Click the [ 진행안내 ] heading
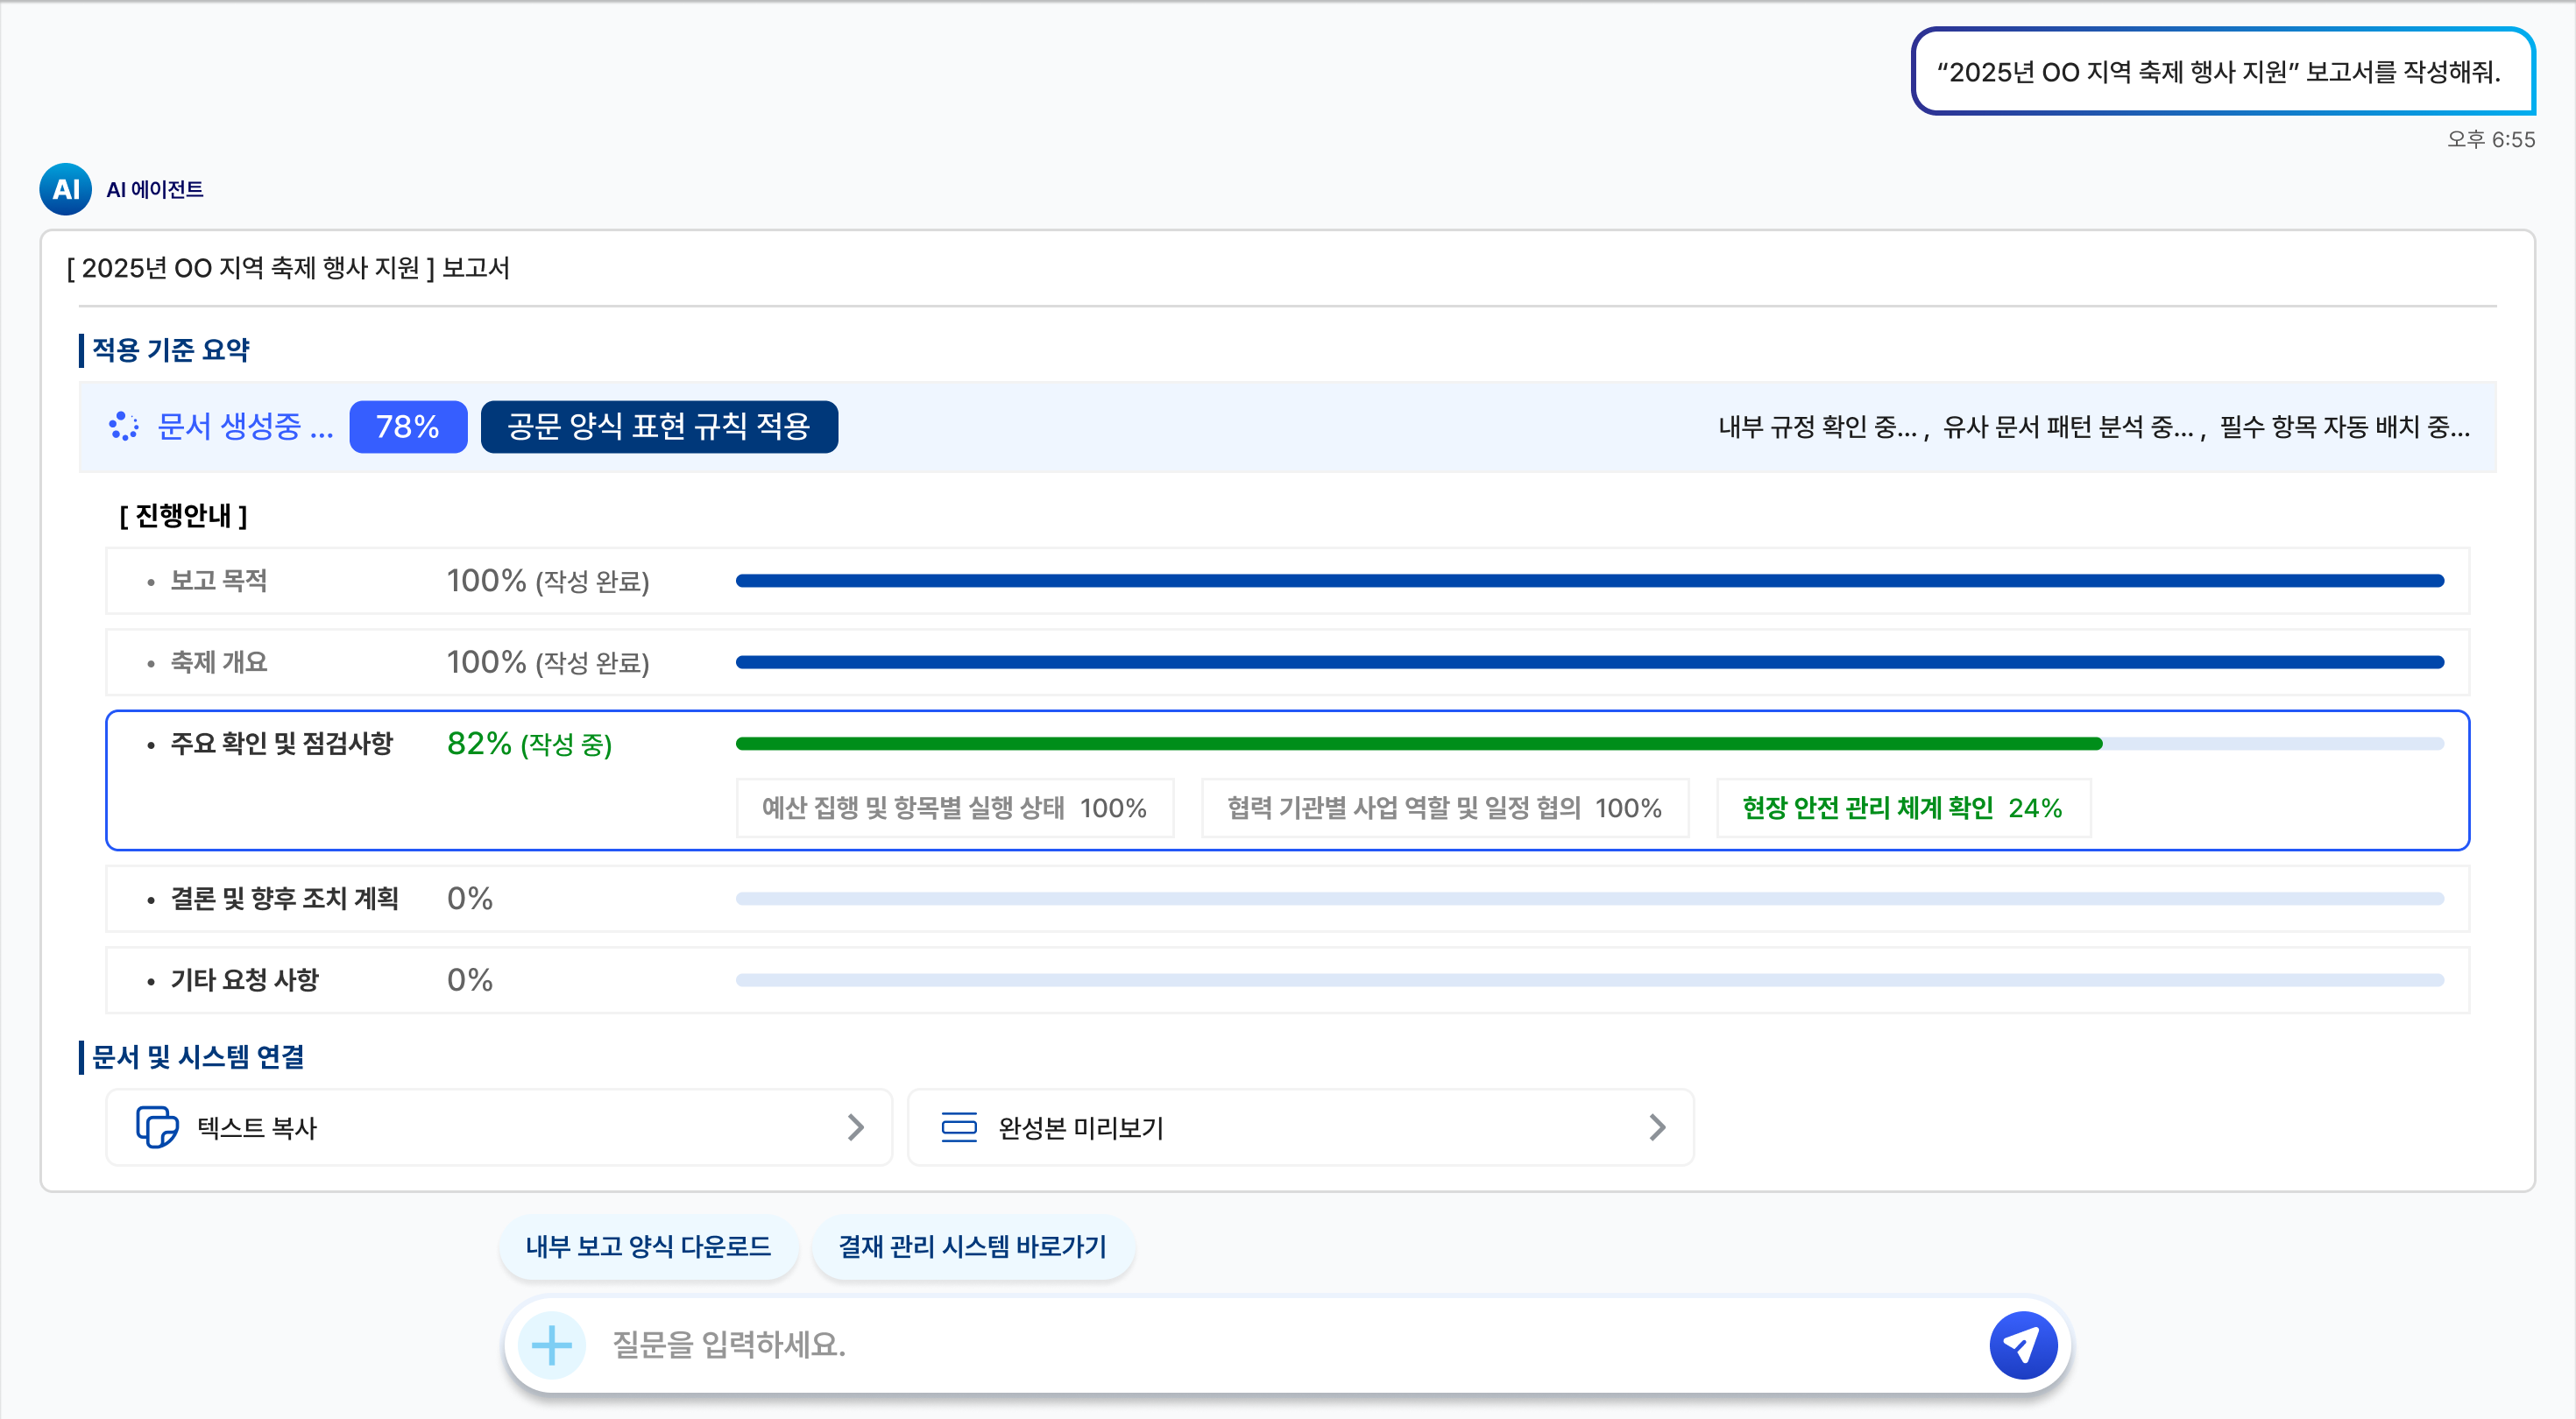 (x=183, y=516)
